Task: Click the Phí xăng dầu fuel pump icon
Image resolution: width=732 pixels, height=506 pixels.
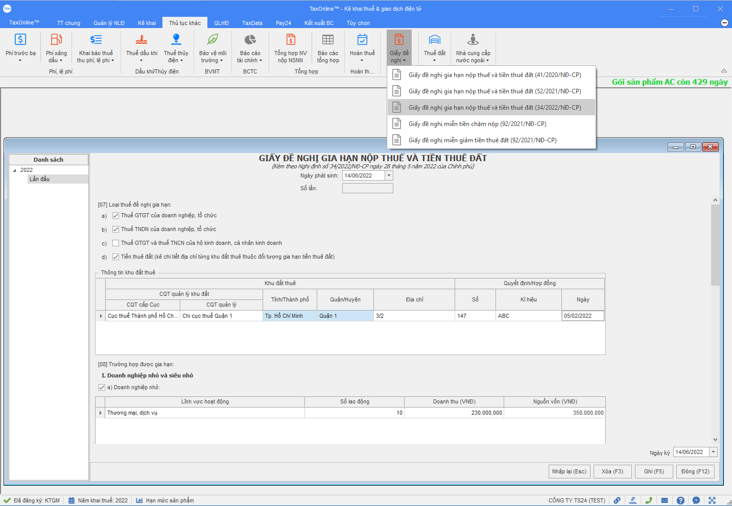Action: tap(56, 39)
